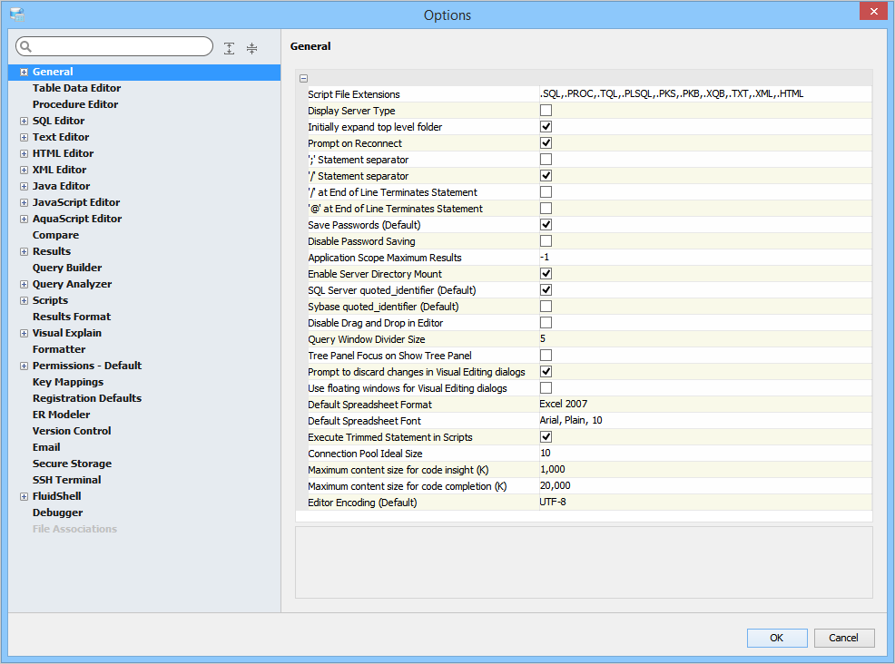
Task: Click the Collapse All tree icon
Action: [x=251, y=48]
